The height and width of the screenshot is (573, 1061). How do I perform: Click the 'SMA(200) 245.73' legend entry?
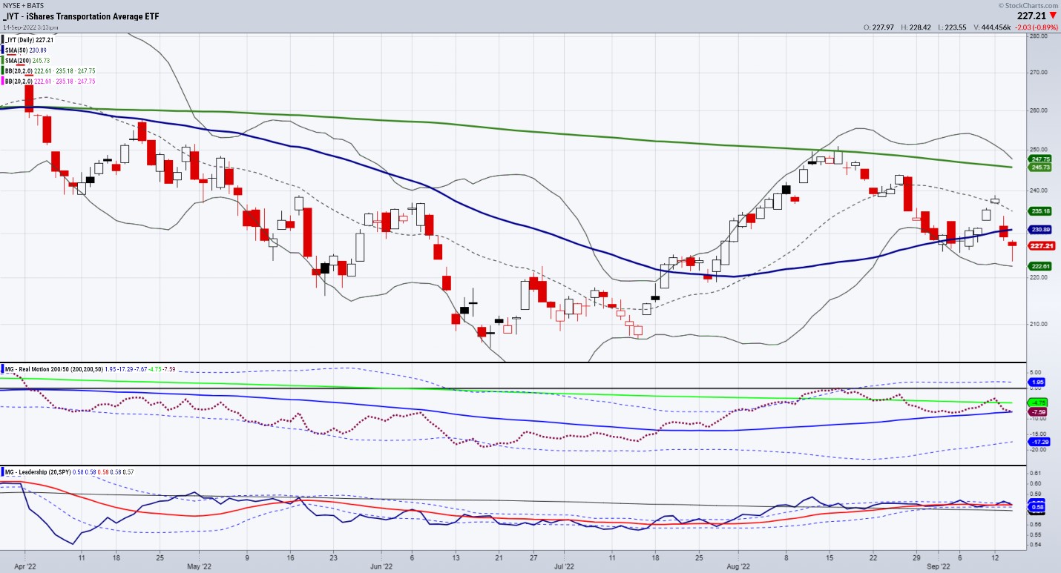28,60
